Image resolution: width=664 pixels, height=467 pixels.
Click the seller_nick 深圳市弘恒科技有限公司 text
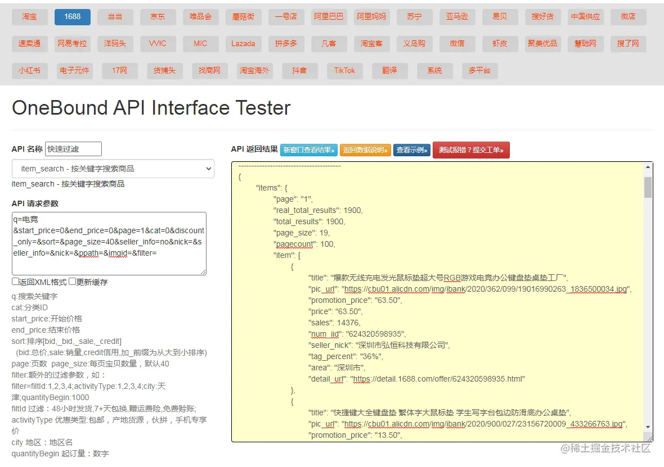402,345
